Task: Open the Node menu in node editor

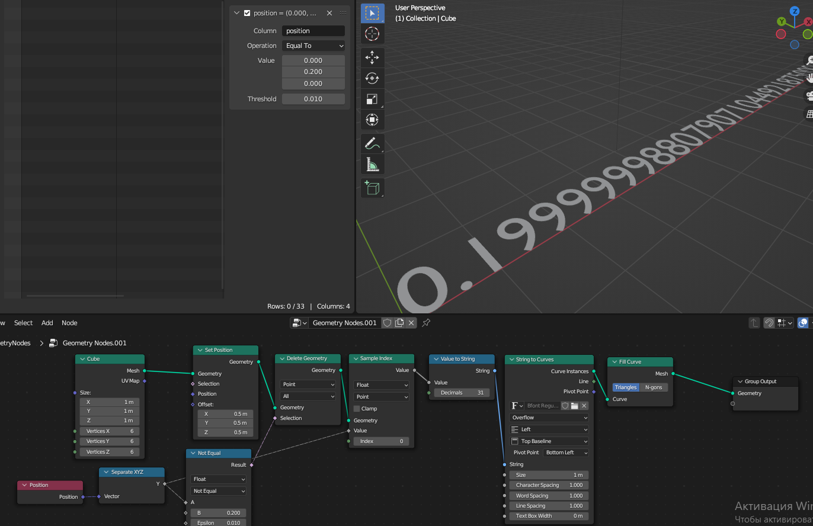Action: 69,323
